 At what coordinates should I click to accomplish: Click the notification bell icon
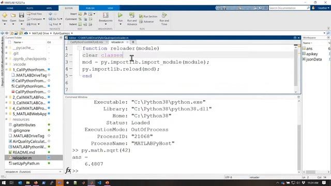[313, 8]
